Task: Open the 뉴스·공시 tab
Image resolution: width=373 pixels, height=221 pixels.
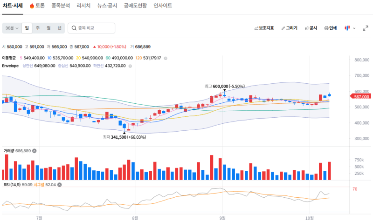Action: pos(107,6)
